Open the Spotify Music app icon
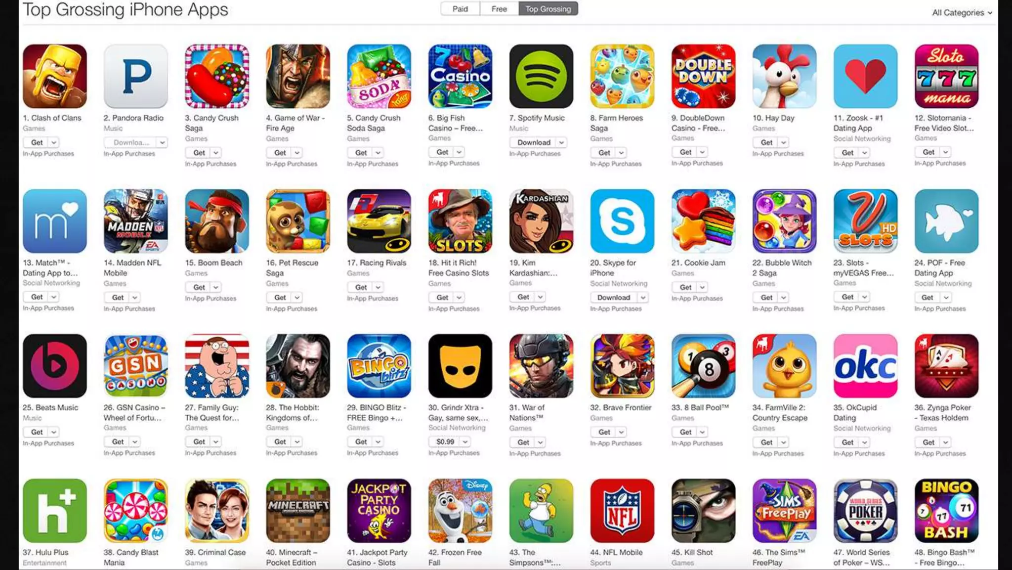Image resolution: width=1012 pixels, height=570 pixels. tap(541, 76)
